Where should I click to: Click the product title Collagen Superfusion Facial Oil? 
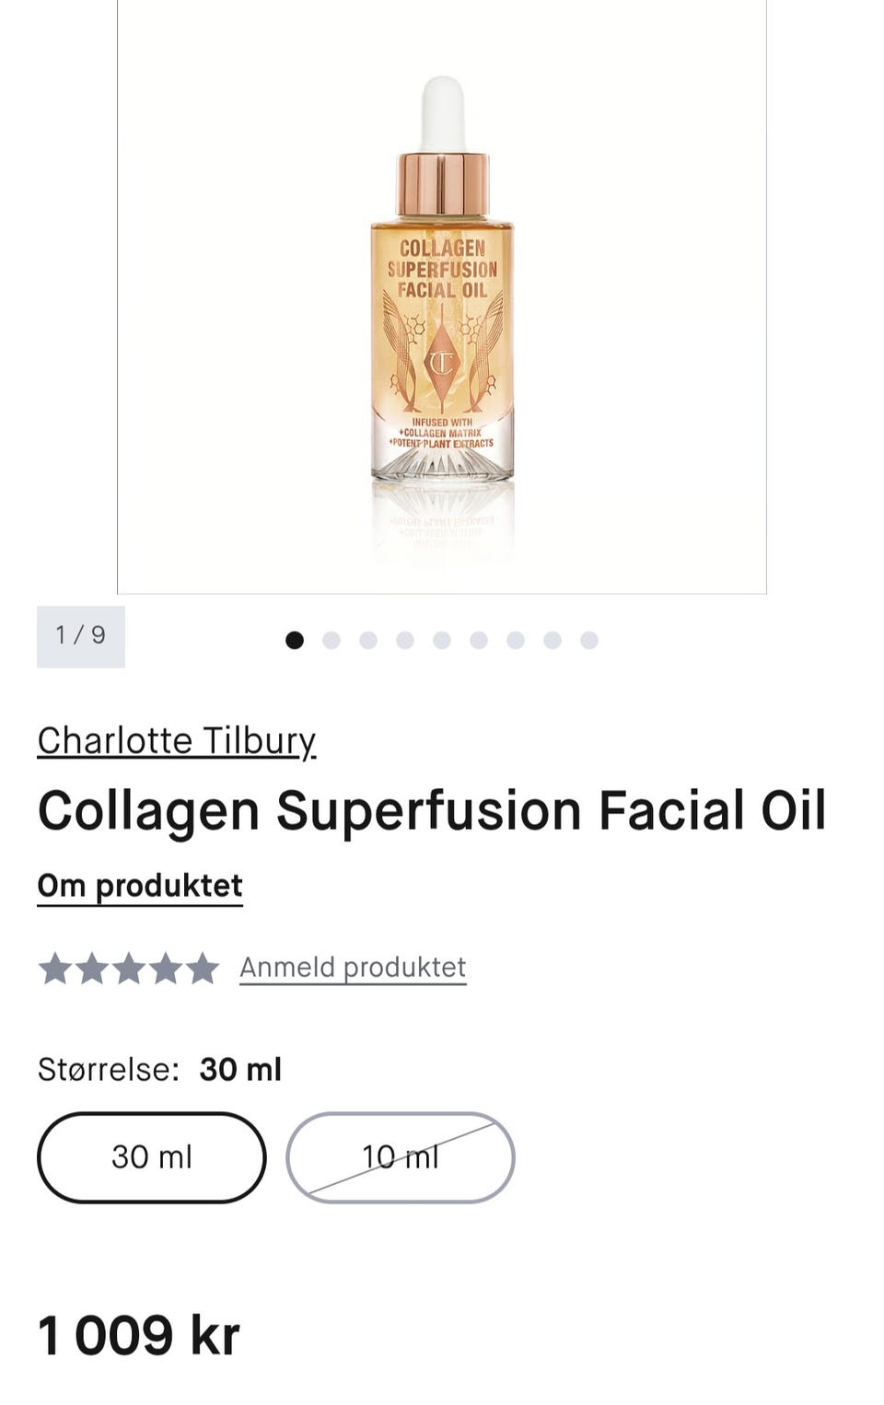(x=432, y=811)
